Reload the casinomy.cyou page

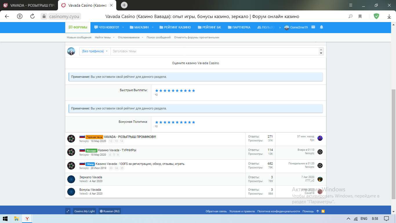pos(32,16)
